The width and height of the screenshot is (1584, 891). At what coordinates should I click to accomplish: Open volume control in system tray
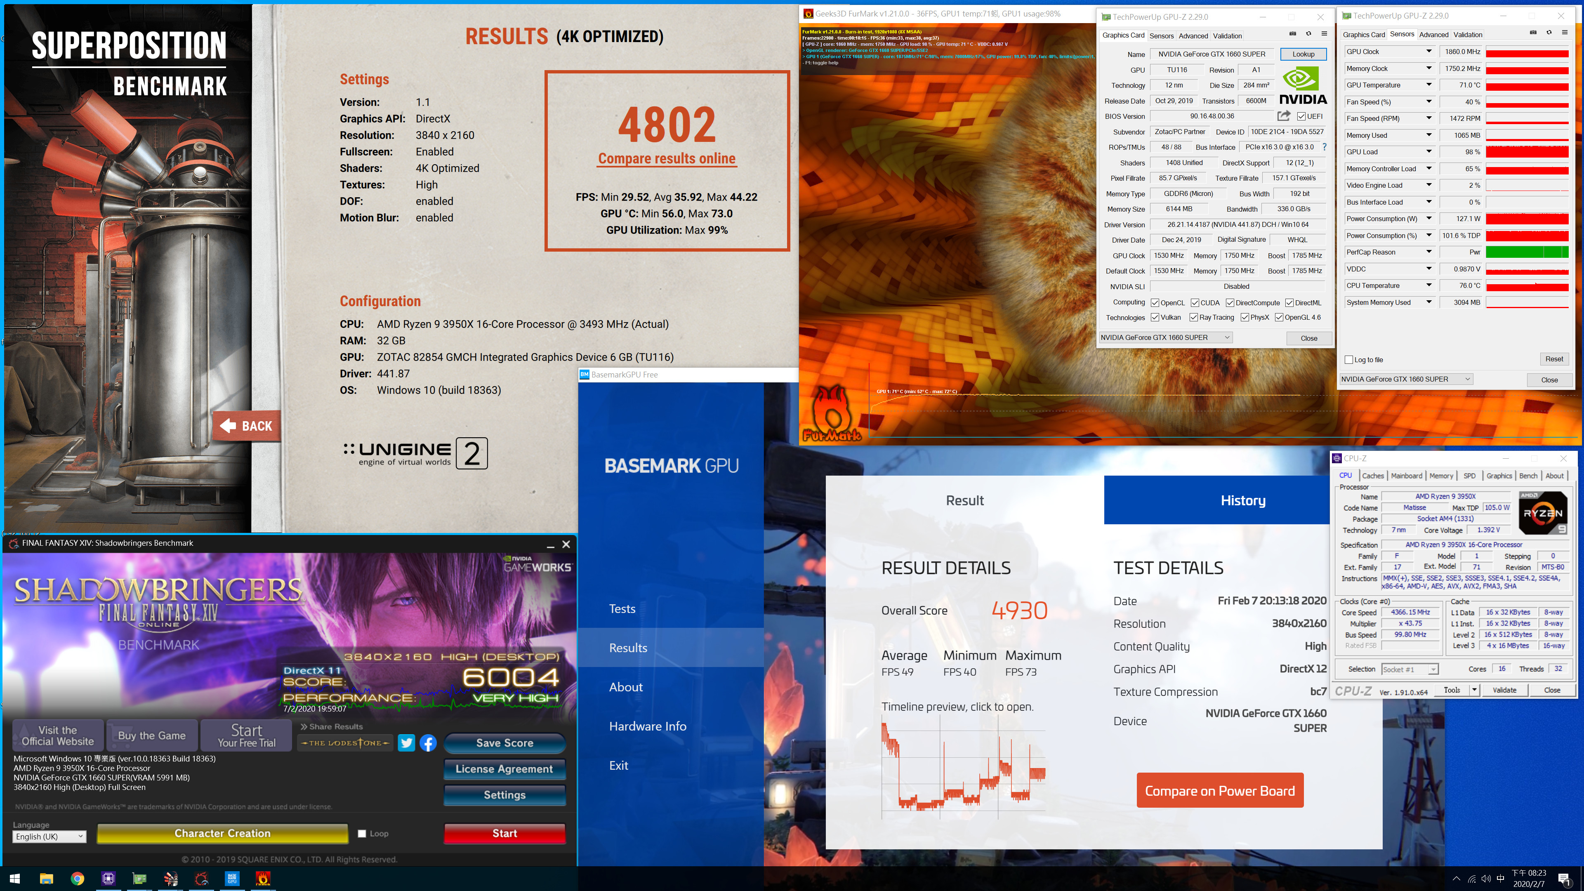click(x=1485, y=879)
